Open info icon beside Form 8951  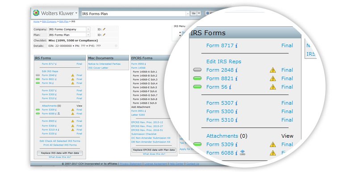(145, 111)
